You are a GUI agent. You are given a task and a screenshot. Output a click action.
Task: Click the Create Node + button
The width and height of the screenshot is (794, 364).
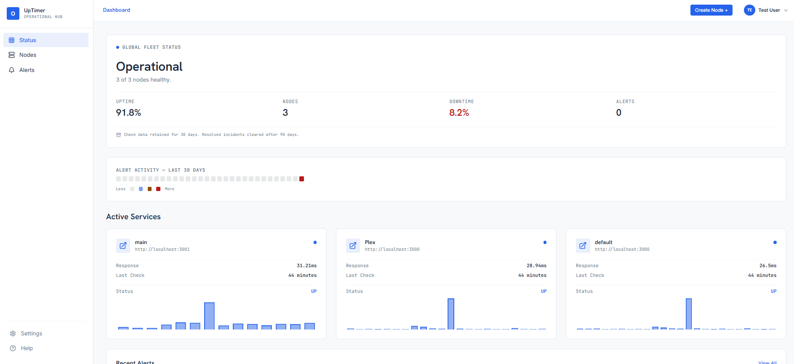711,10
